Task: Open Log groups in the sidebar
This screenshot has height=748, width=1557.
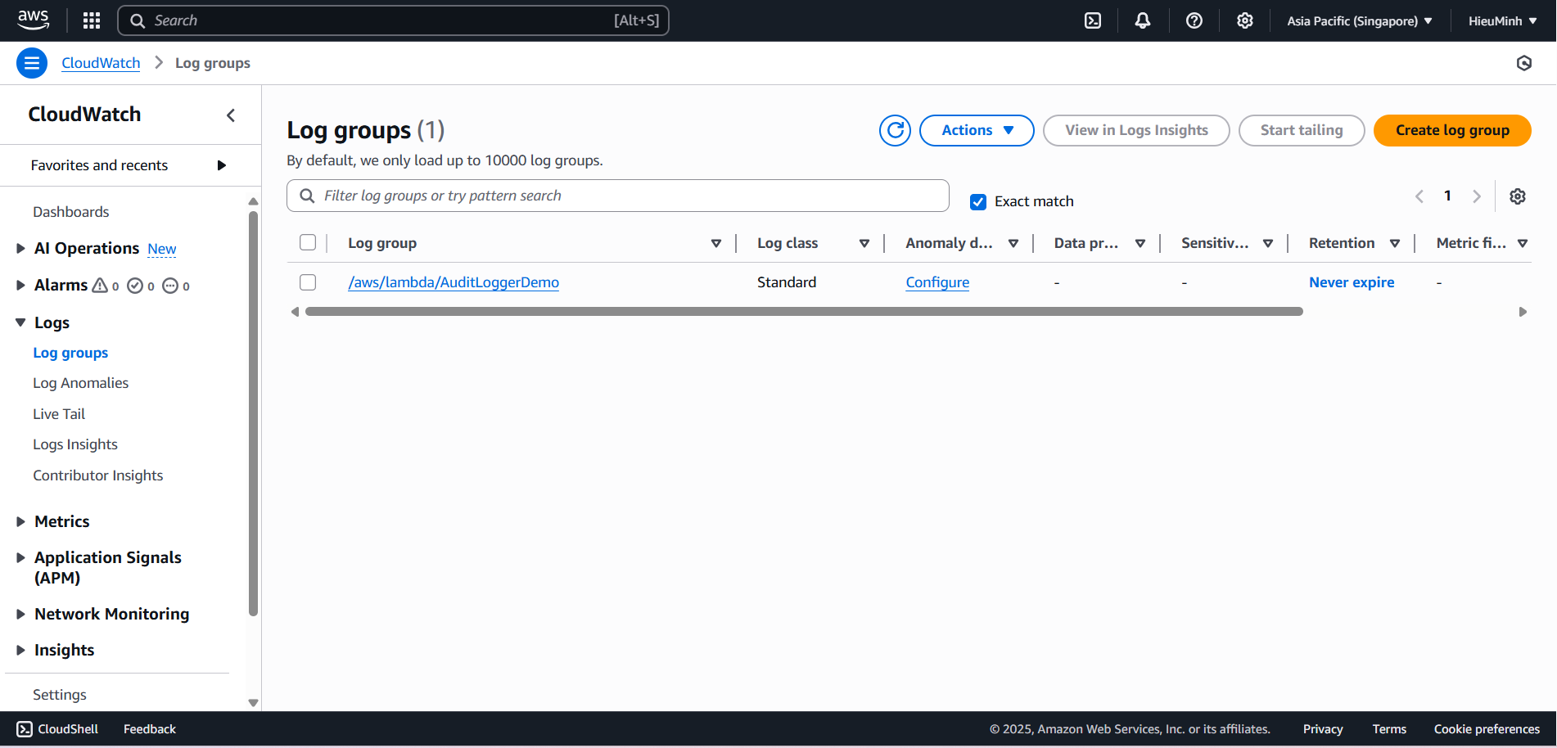Action: tap(70, 353)
